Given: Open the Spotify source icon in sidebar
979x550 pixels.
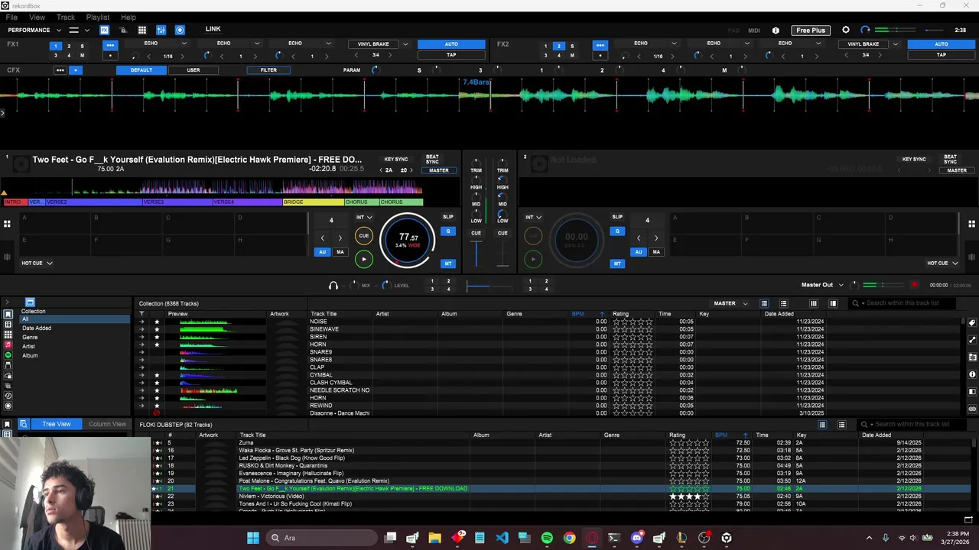Looking at the screenshot, I should [8, 355].
